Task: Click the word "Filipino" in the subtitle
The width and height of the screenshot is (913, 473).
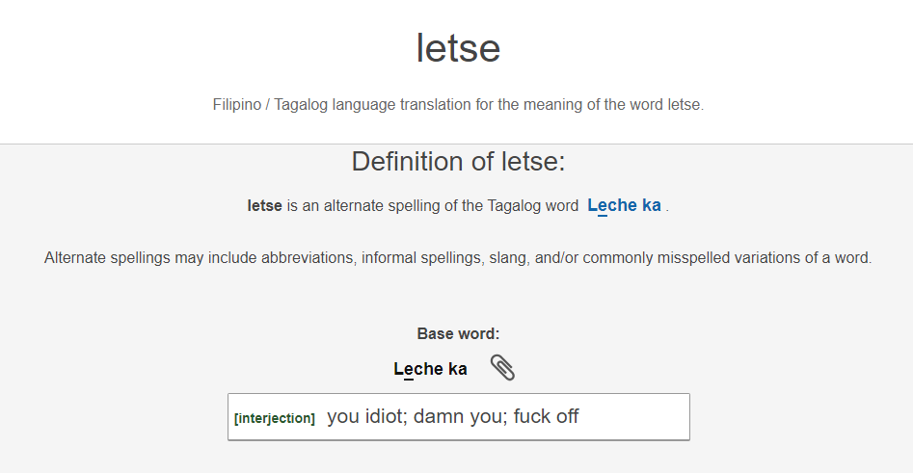Action: (237, 105)
